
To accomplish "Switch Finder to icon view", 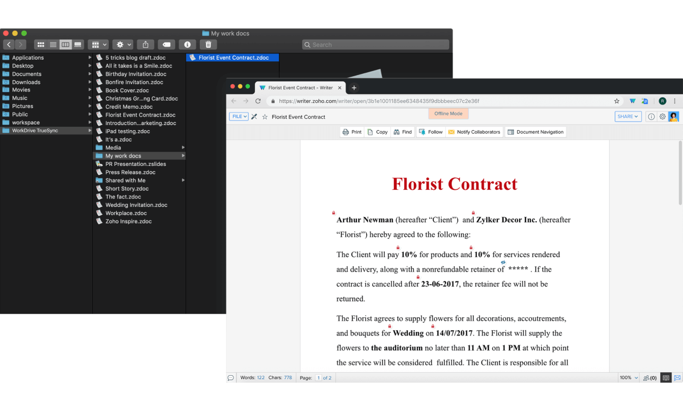I will [40, 44].
